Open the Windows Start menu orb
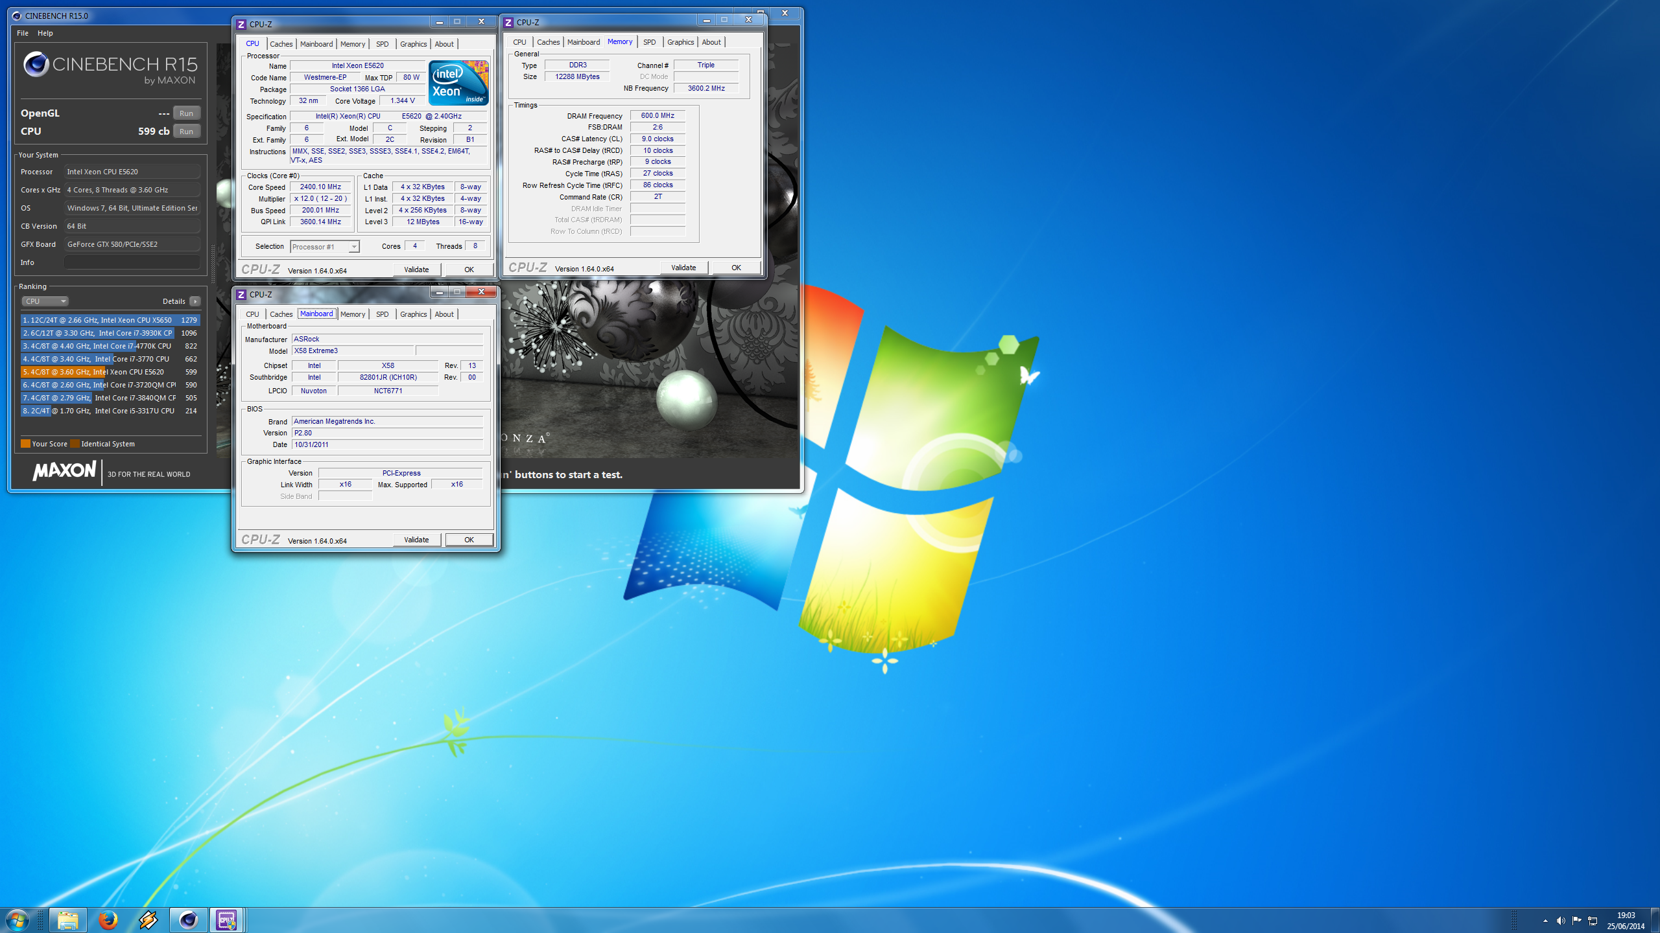1660x933 pixels. [17, 920]
